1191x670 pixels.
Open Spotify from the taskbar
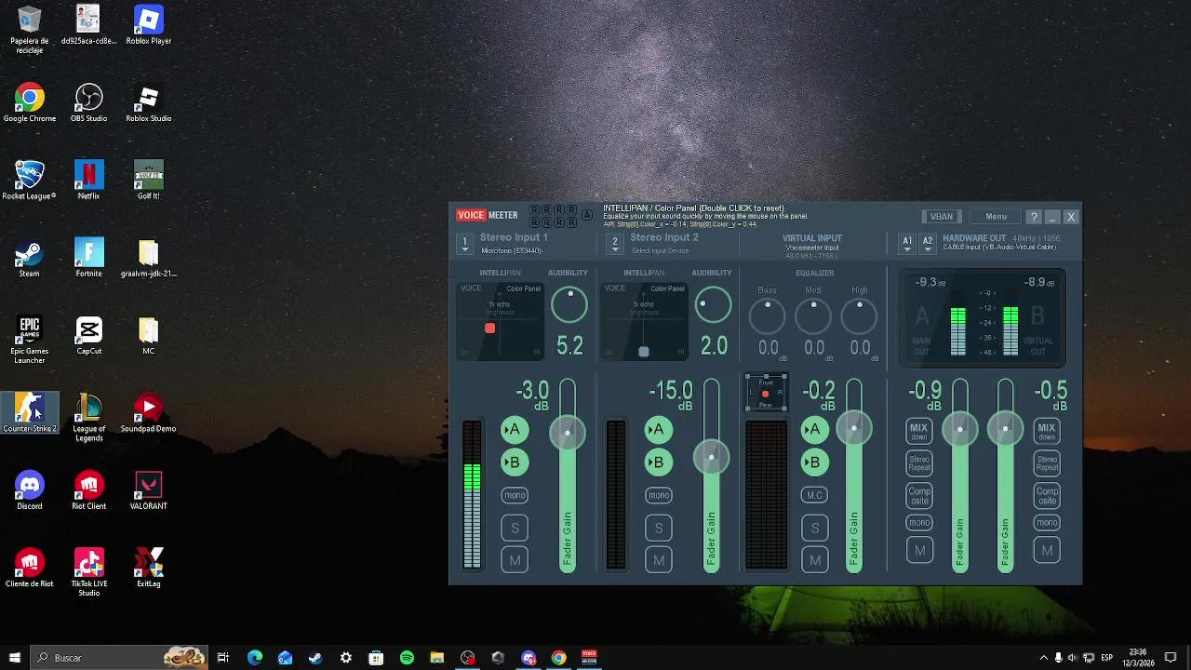tap(407, 658)
